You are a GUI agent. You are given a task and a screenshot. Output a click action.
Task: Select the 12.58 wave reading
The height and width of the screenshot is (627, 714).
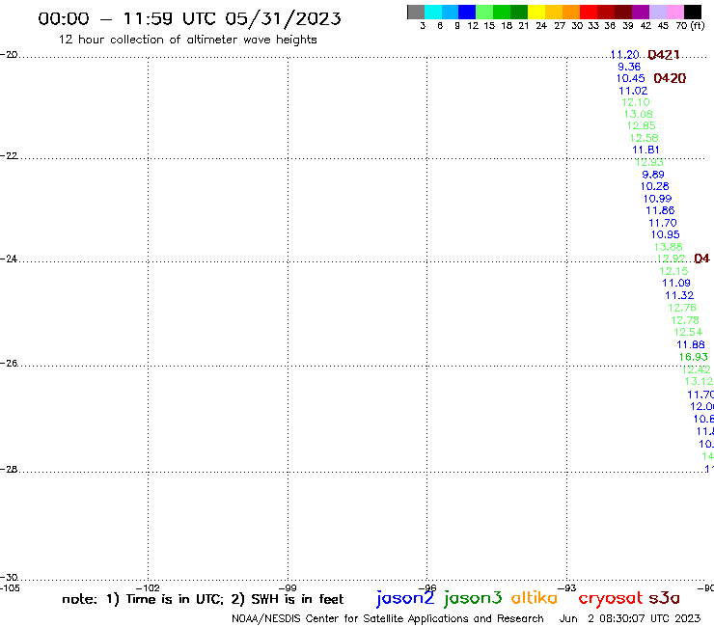[644, 138]
